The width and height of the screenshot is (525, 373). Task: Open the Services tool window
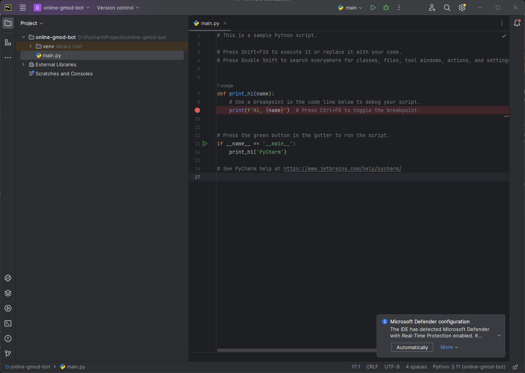click(x=8, y=308)
